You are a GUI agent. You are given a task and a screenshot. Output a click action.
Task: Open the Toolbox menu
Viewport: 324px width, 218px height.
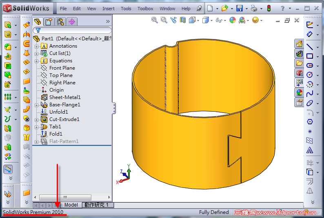[x=145, y=9]
